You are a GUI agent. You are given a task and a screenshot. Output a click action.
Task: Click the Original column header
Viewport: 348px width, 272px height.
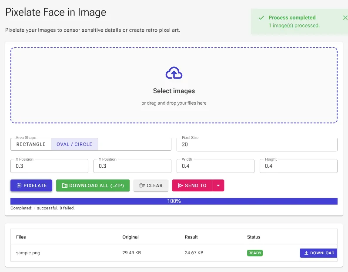pos(130,237)
